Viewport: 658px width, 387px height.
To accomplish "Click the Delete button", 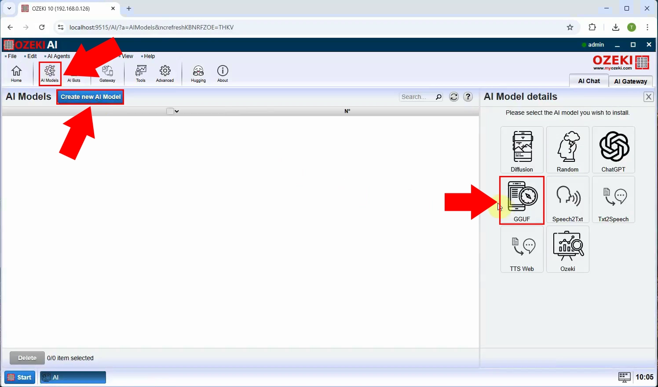I will (x=27, y=358).
